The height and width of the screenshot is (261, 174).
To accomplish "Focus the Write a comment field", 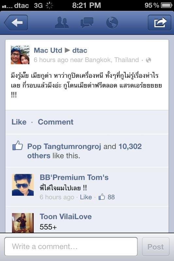I will 71,247.
